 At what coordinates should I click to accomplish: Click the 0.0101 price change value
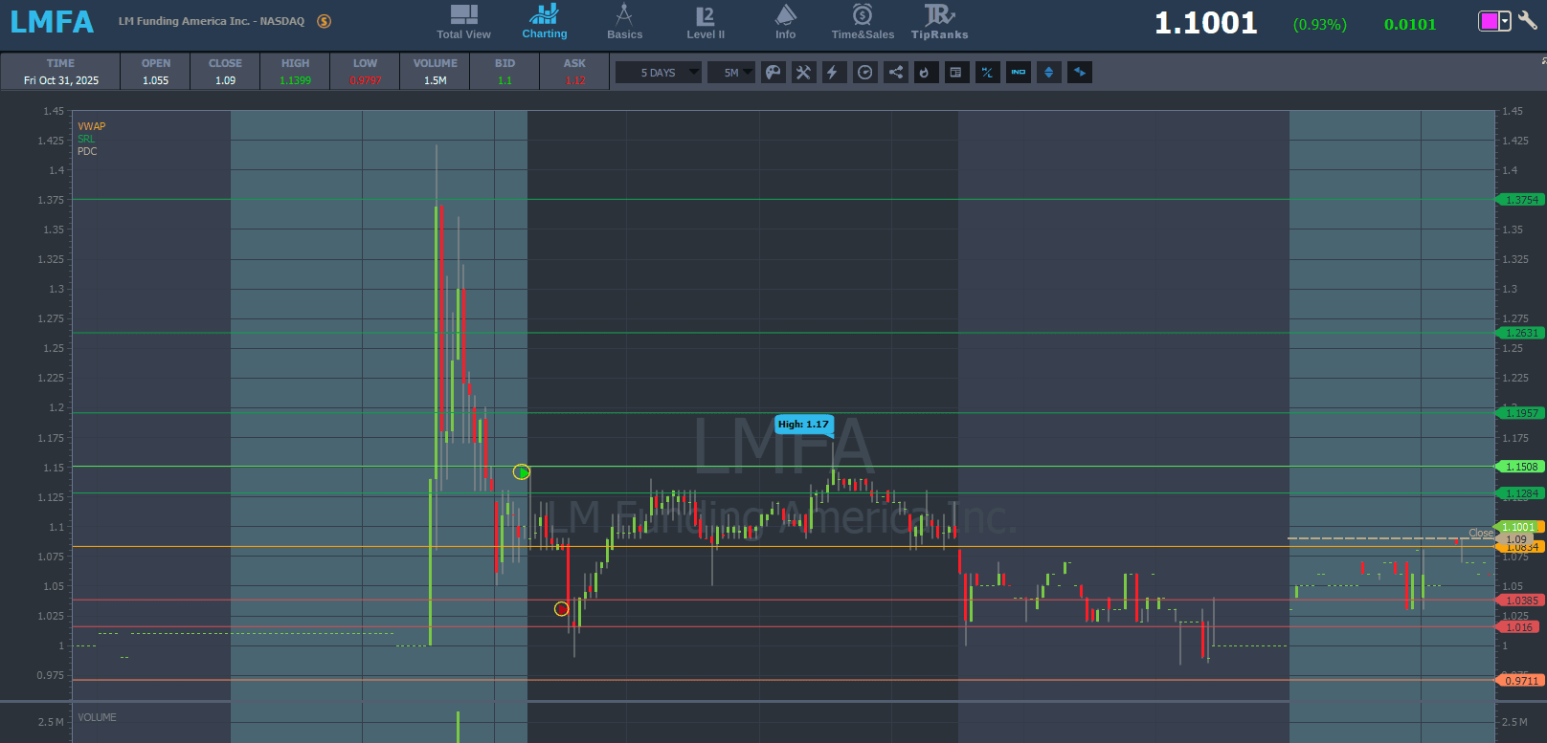[1410, 25]
